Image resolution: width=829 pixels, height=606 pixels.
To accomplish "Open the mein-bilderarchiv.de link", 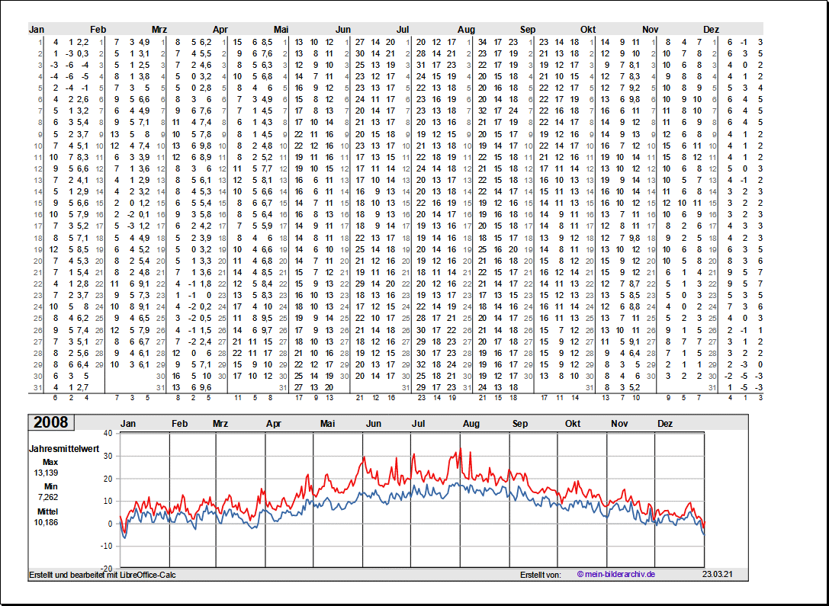I will tap(615, 574).
